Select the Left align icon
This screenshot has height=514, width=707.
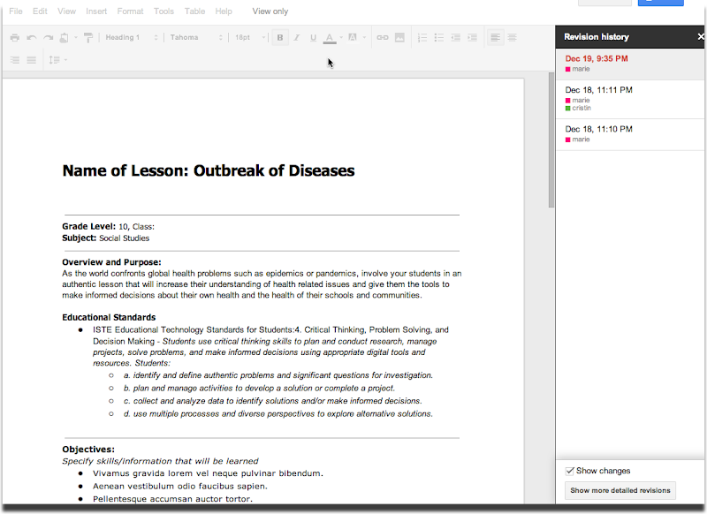(495, 37)
